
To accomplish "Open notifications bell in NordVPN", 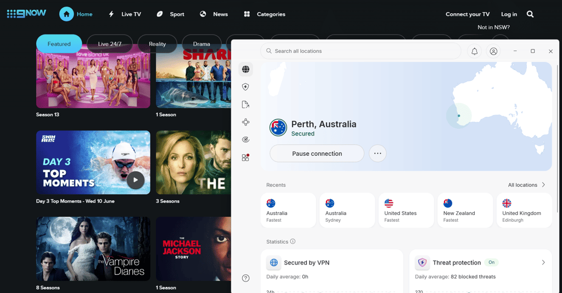I will tap(475, 51).
